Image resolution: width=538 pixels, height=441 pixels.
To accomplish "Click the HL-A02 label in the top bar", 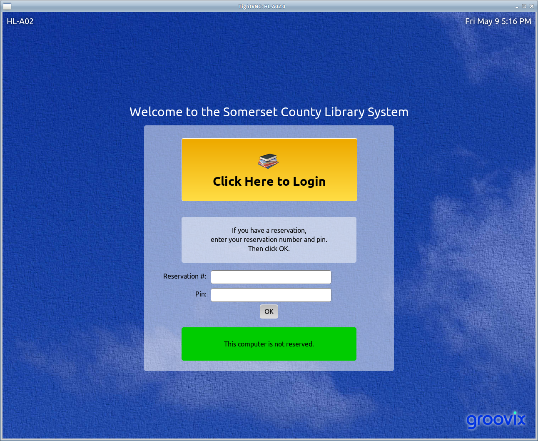I will [x=20, y=21].
